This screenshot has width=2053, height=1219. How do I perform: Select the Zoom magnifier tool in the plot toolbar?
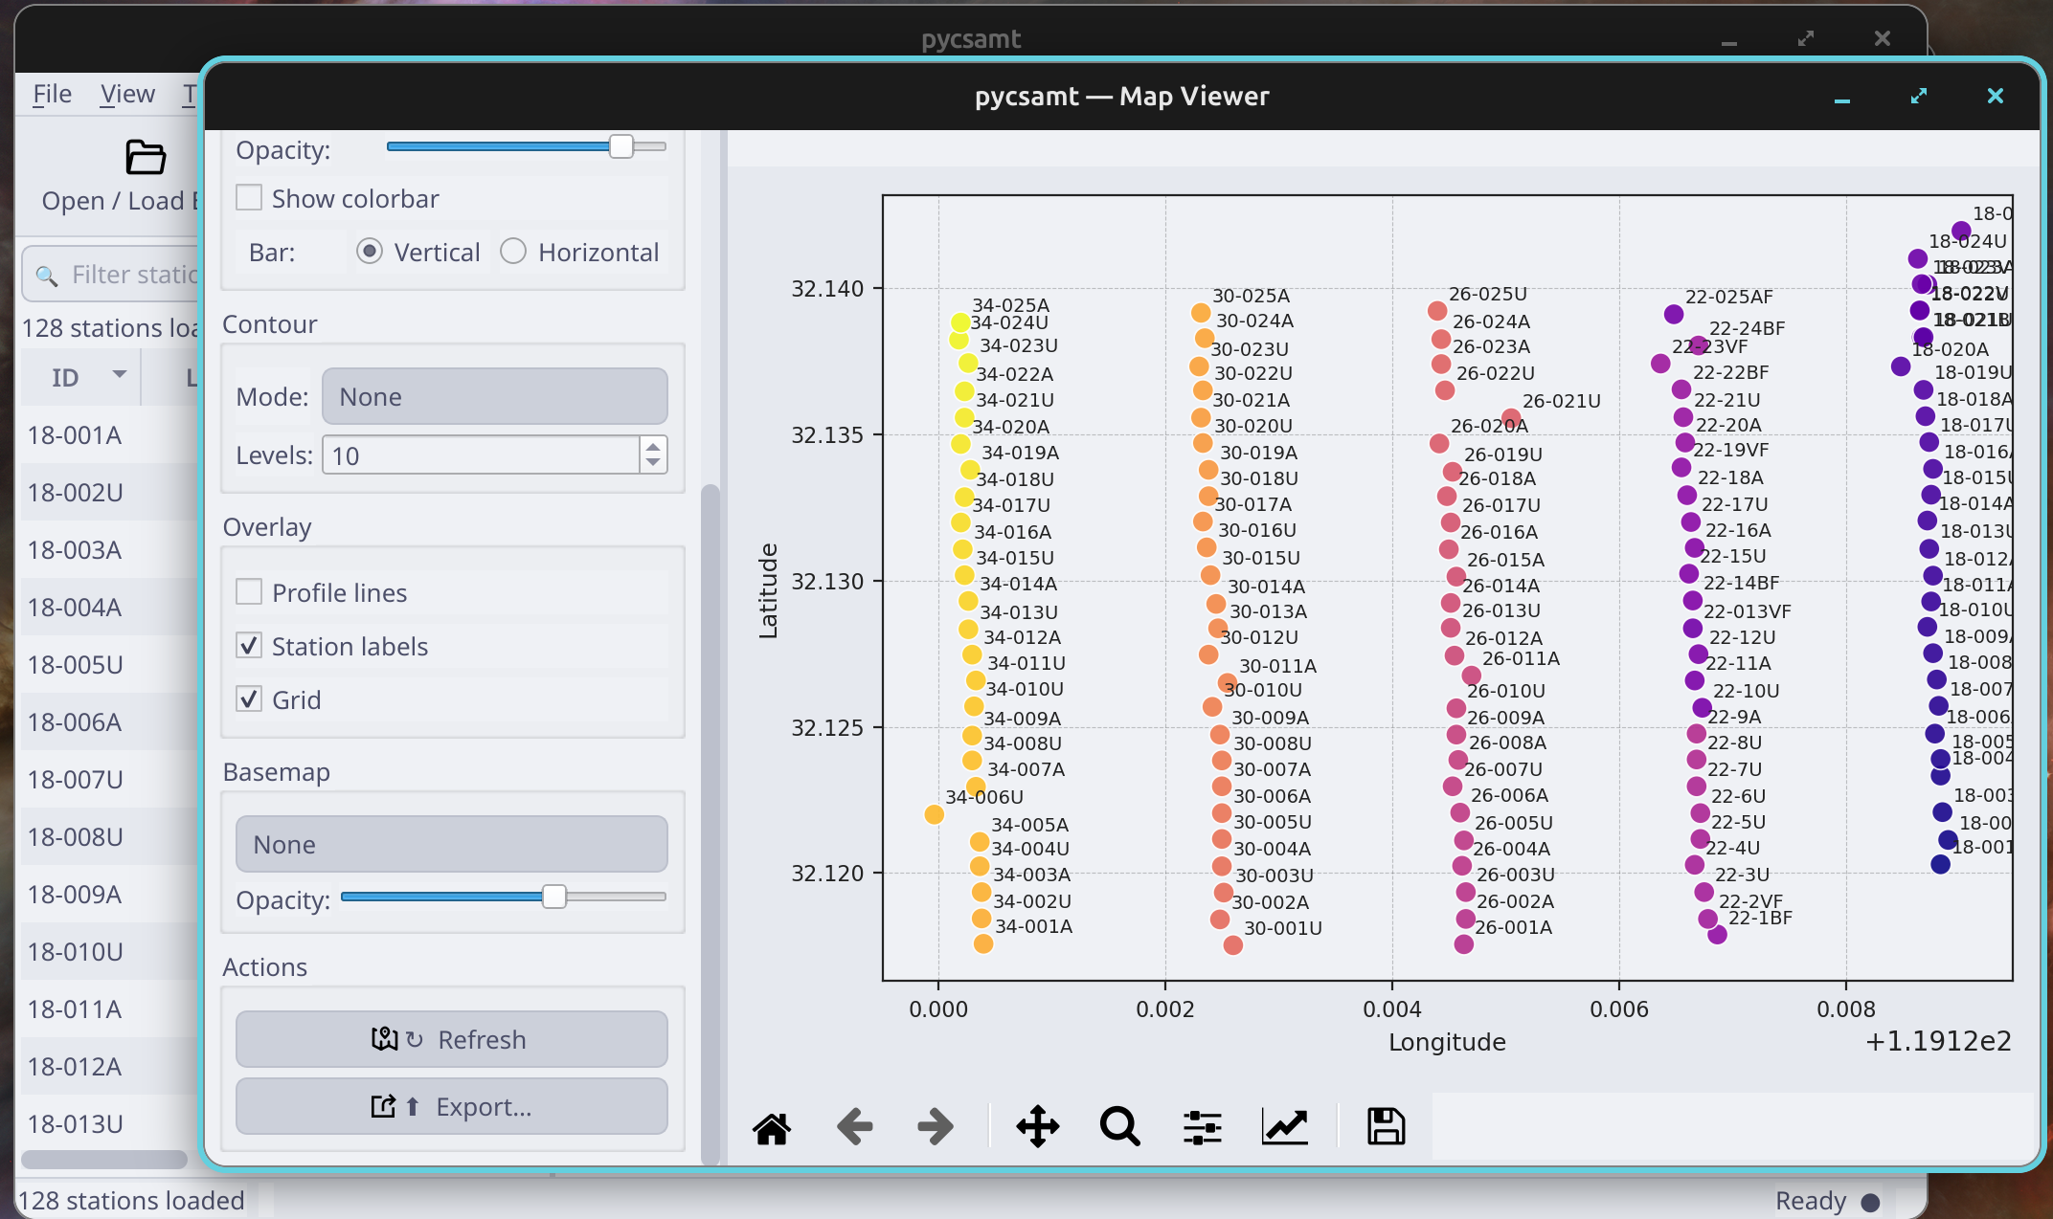(1119, 1127)
